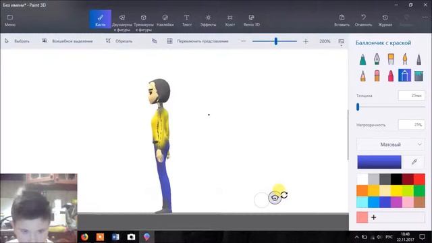Screen dimensions: 432x243
Task: Pick the orange color swatch
Action: tap(362, 190)
